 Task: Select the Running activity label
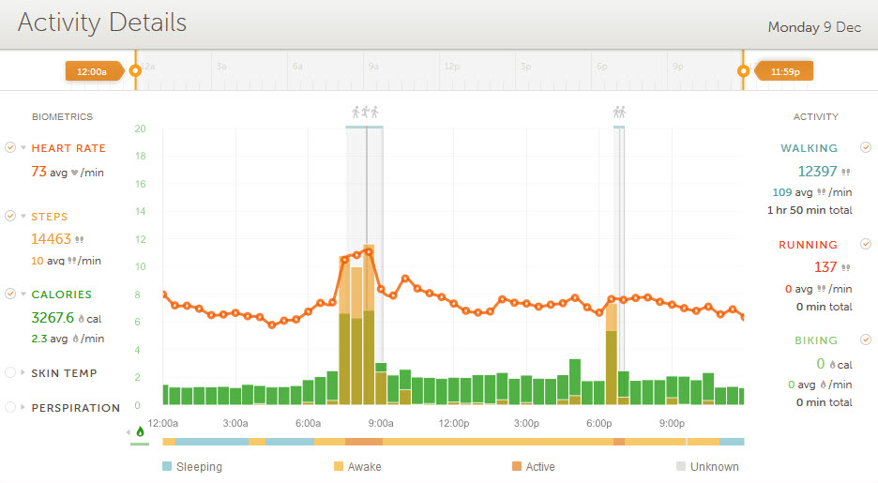click(809, 245)
